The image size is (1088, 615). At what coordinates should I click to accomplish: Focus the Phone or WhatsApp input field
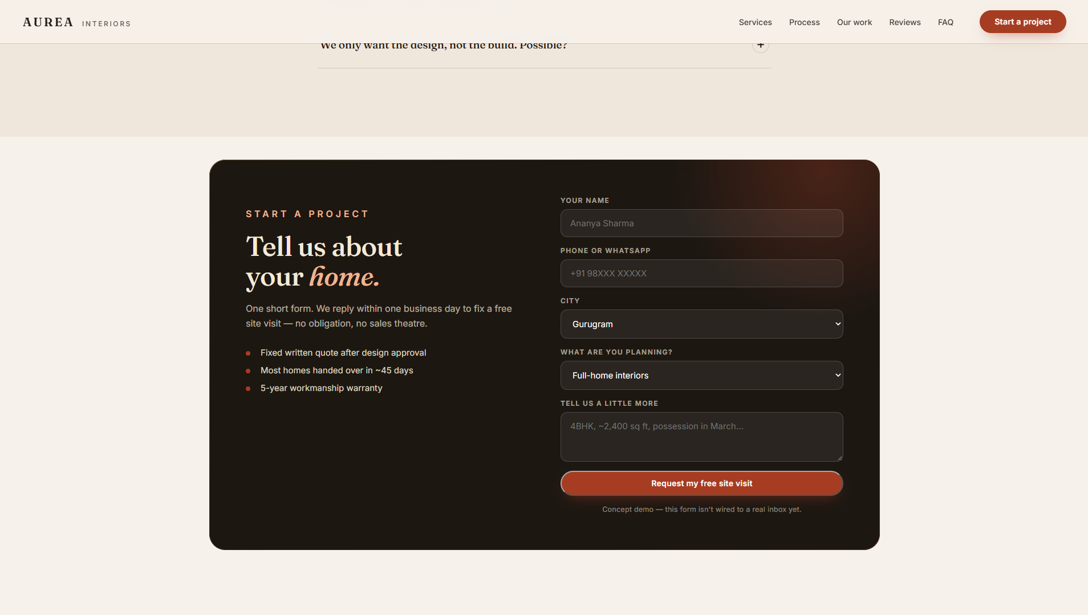pos(701,273)
